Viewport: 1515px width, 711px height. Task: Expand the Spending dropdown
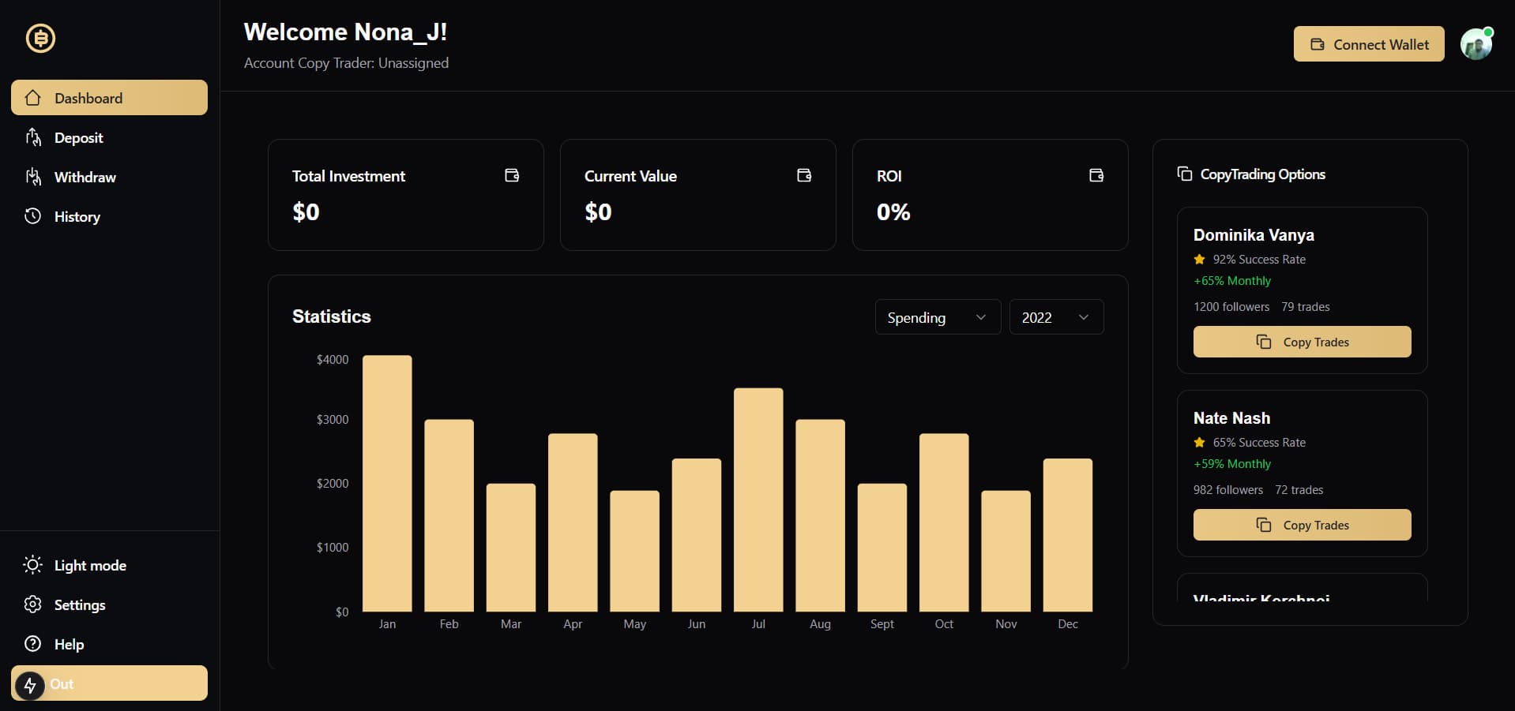[938, 317]
